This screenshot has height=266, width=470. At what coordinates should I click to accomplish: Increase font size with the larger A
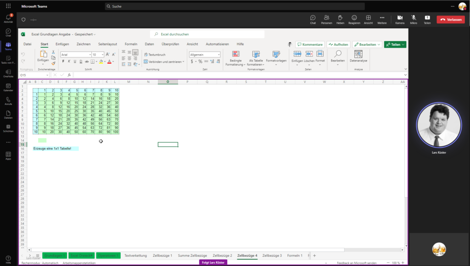[107, 55]
